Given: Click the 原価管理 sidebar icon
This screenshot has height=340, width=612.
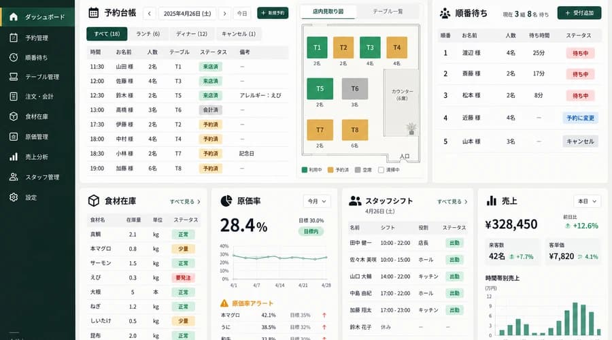Looking at the screenshot, I should [x=14, y=137].
